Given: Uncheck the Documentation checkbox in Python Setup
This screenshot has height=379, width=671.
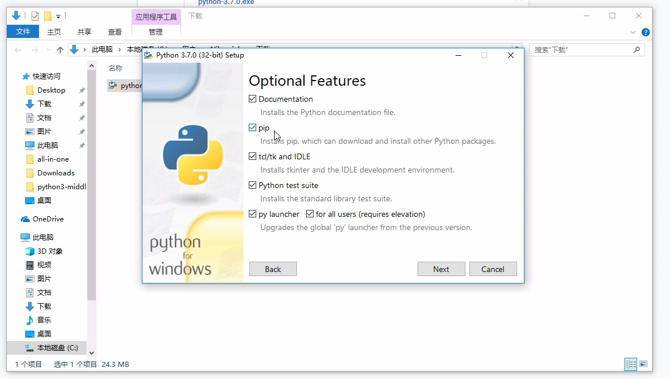Looking at the screenshot, I should click(x=252, y=99).
